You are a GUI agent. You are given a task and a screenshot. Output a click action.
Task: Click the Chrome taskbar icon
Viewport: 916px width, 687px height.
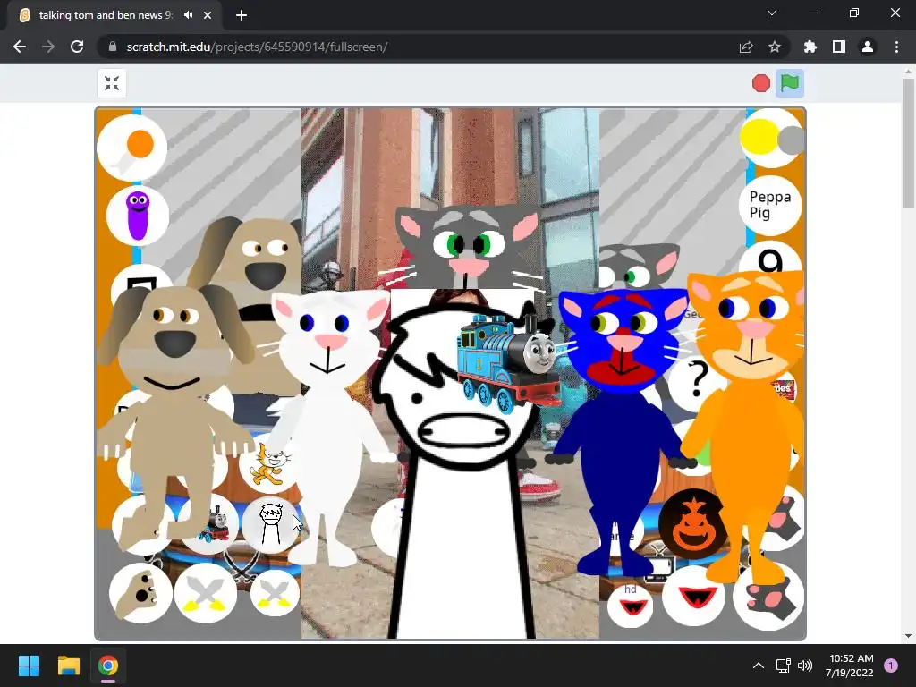(108, 666)
